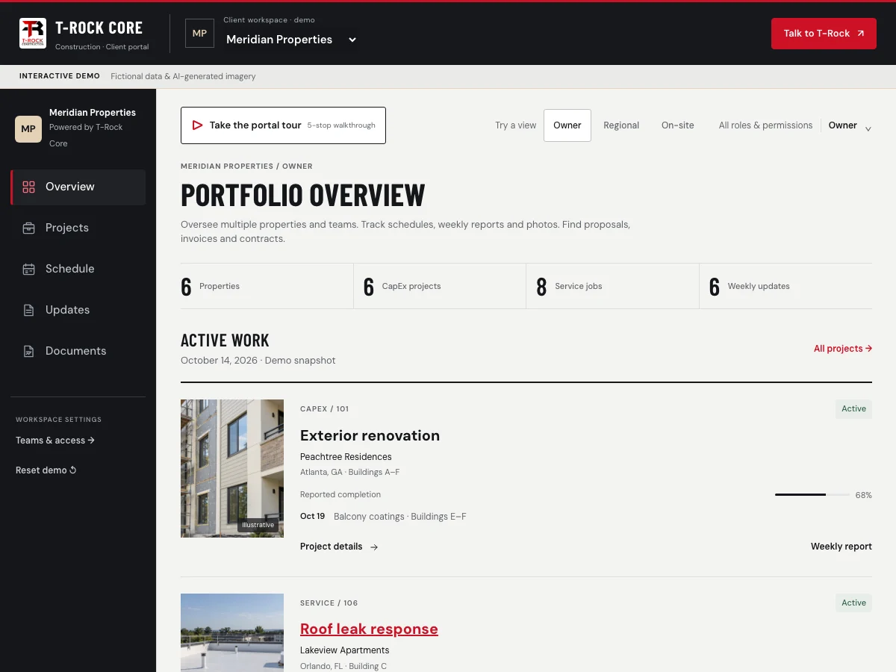The height and width of the screenshot is (672, 896).
Task: Click Talk to T-Rock button
Action: (824, 34)
